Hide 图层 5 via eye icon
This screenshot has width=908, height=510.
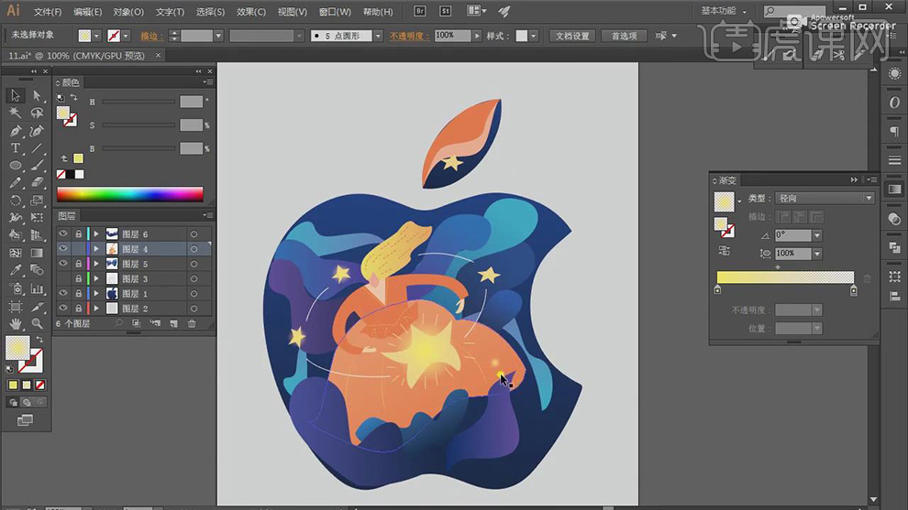click(x=62, y=264)
